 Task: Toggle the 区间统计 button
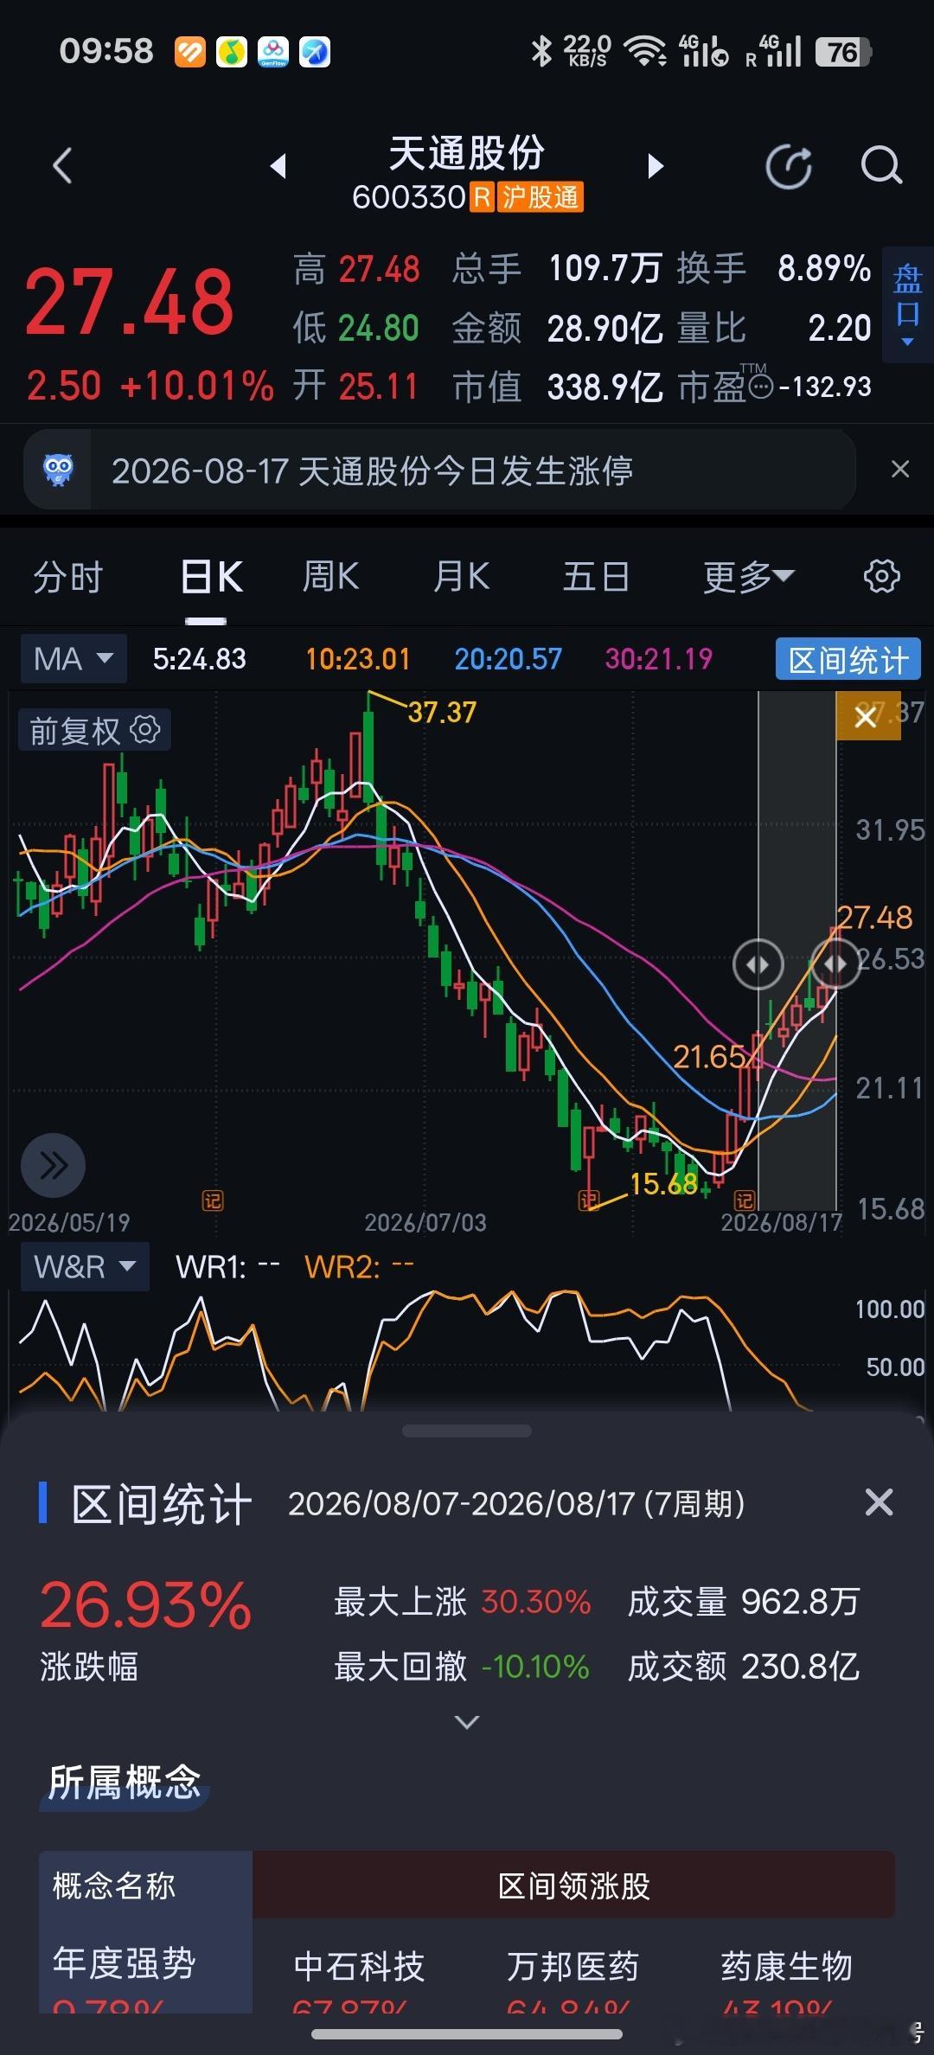point(848,659)
